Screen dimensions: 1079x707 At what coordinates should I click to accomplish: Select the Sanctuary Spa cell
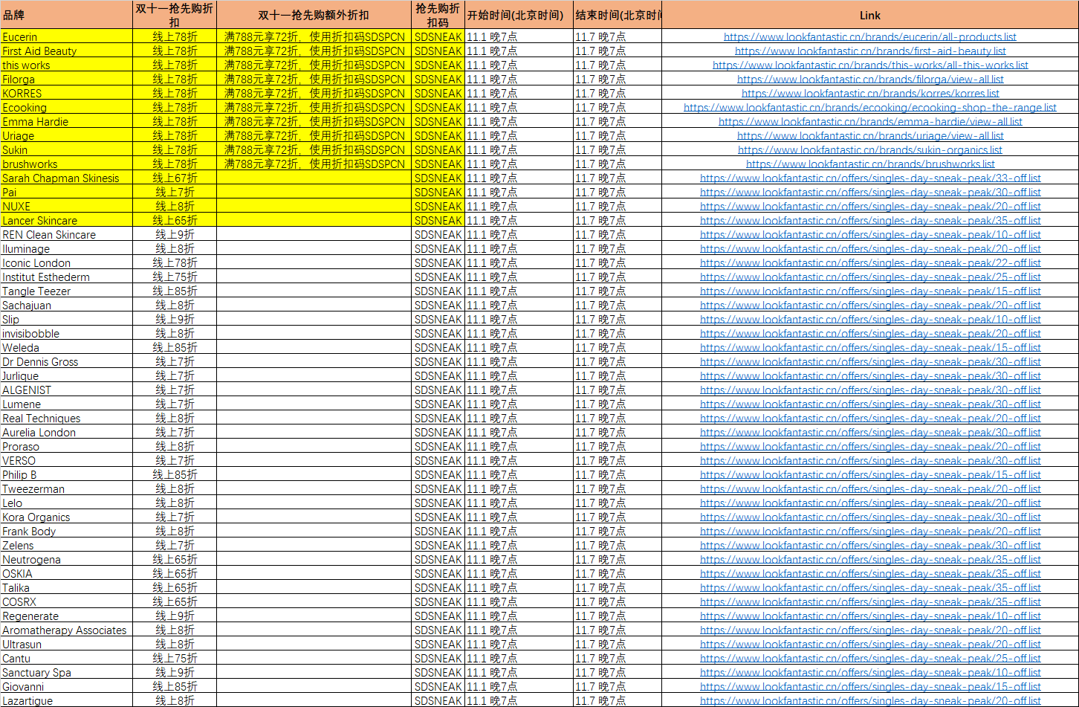pos(67,672)
